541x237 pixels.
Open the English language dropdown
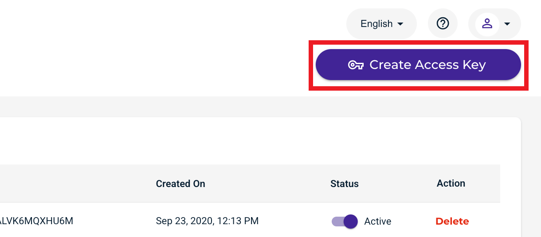click(381, 24)
